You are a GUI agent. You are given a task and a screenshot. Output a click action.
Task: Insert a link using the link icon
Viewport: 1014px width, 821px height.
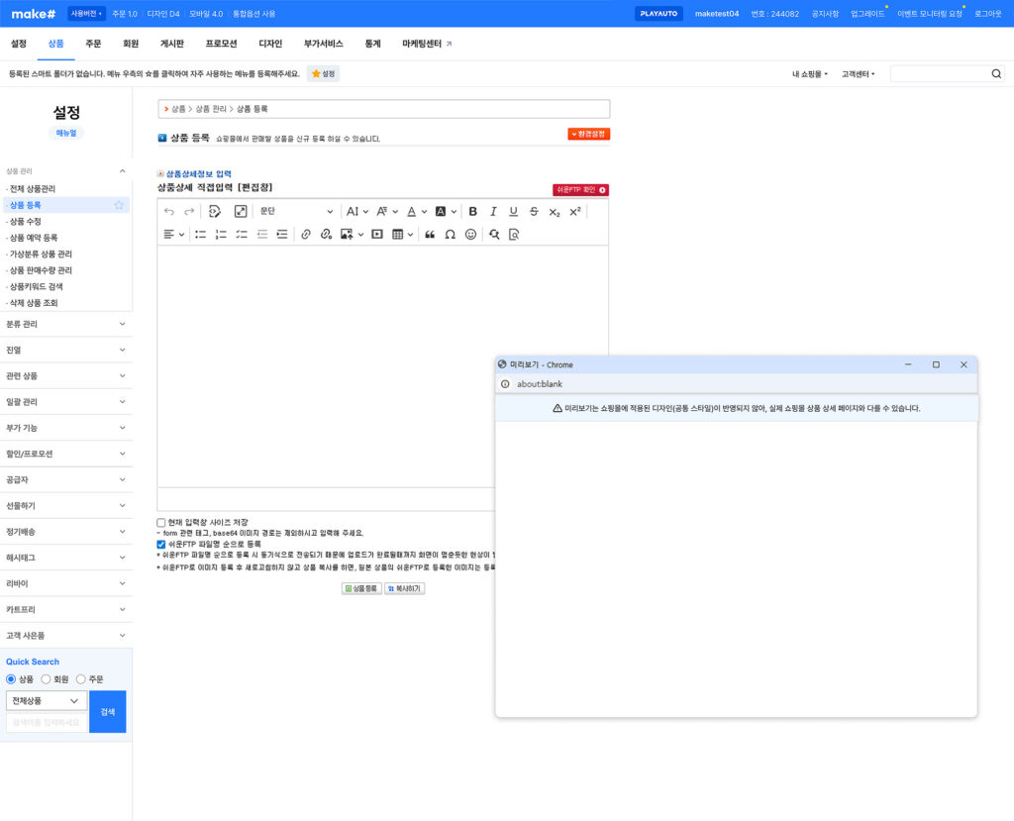pos(305,235)
